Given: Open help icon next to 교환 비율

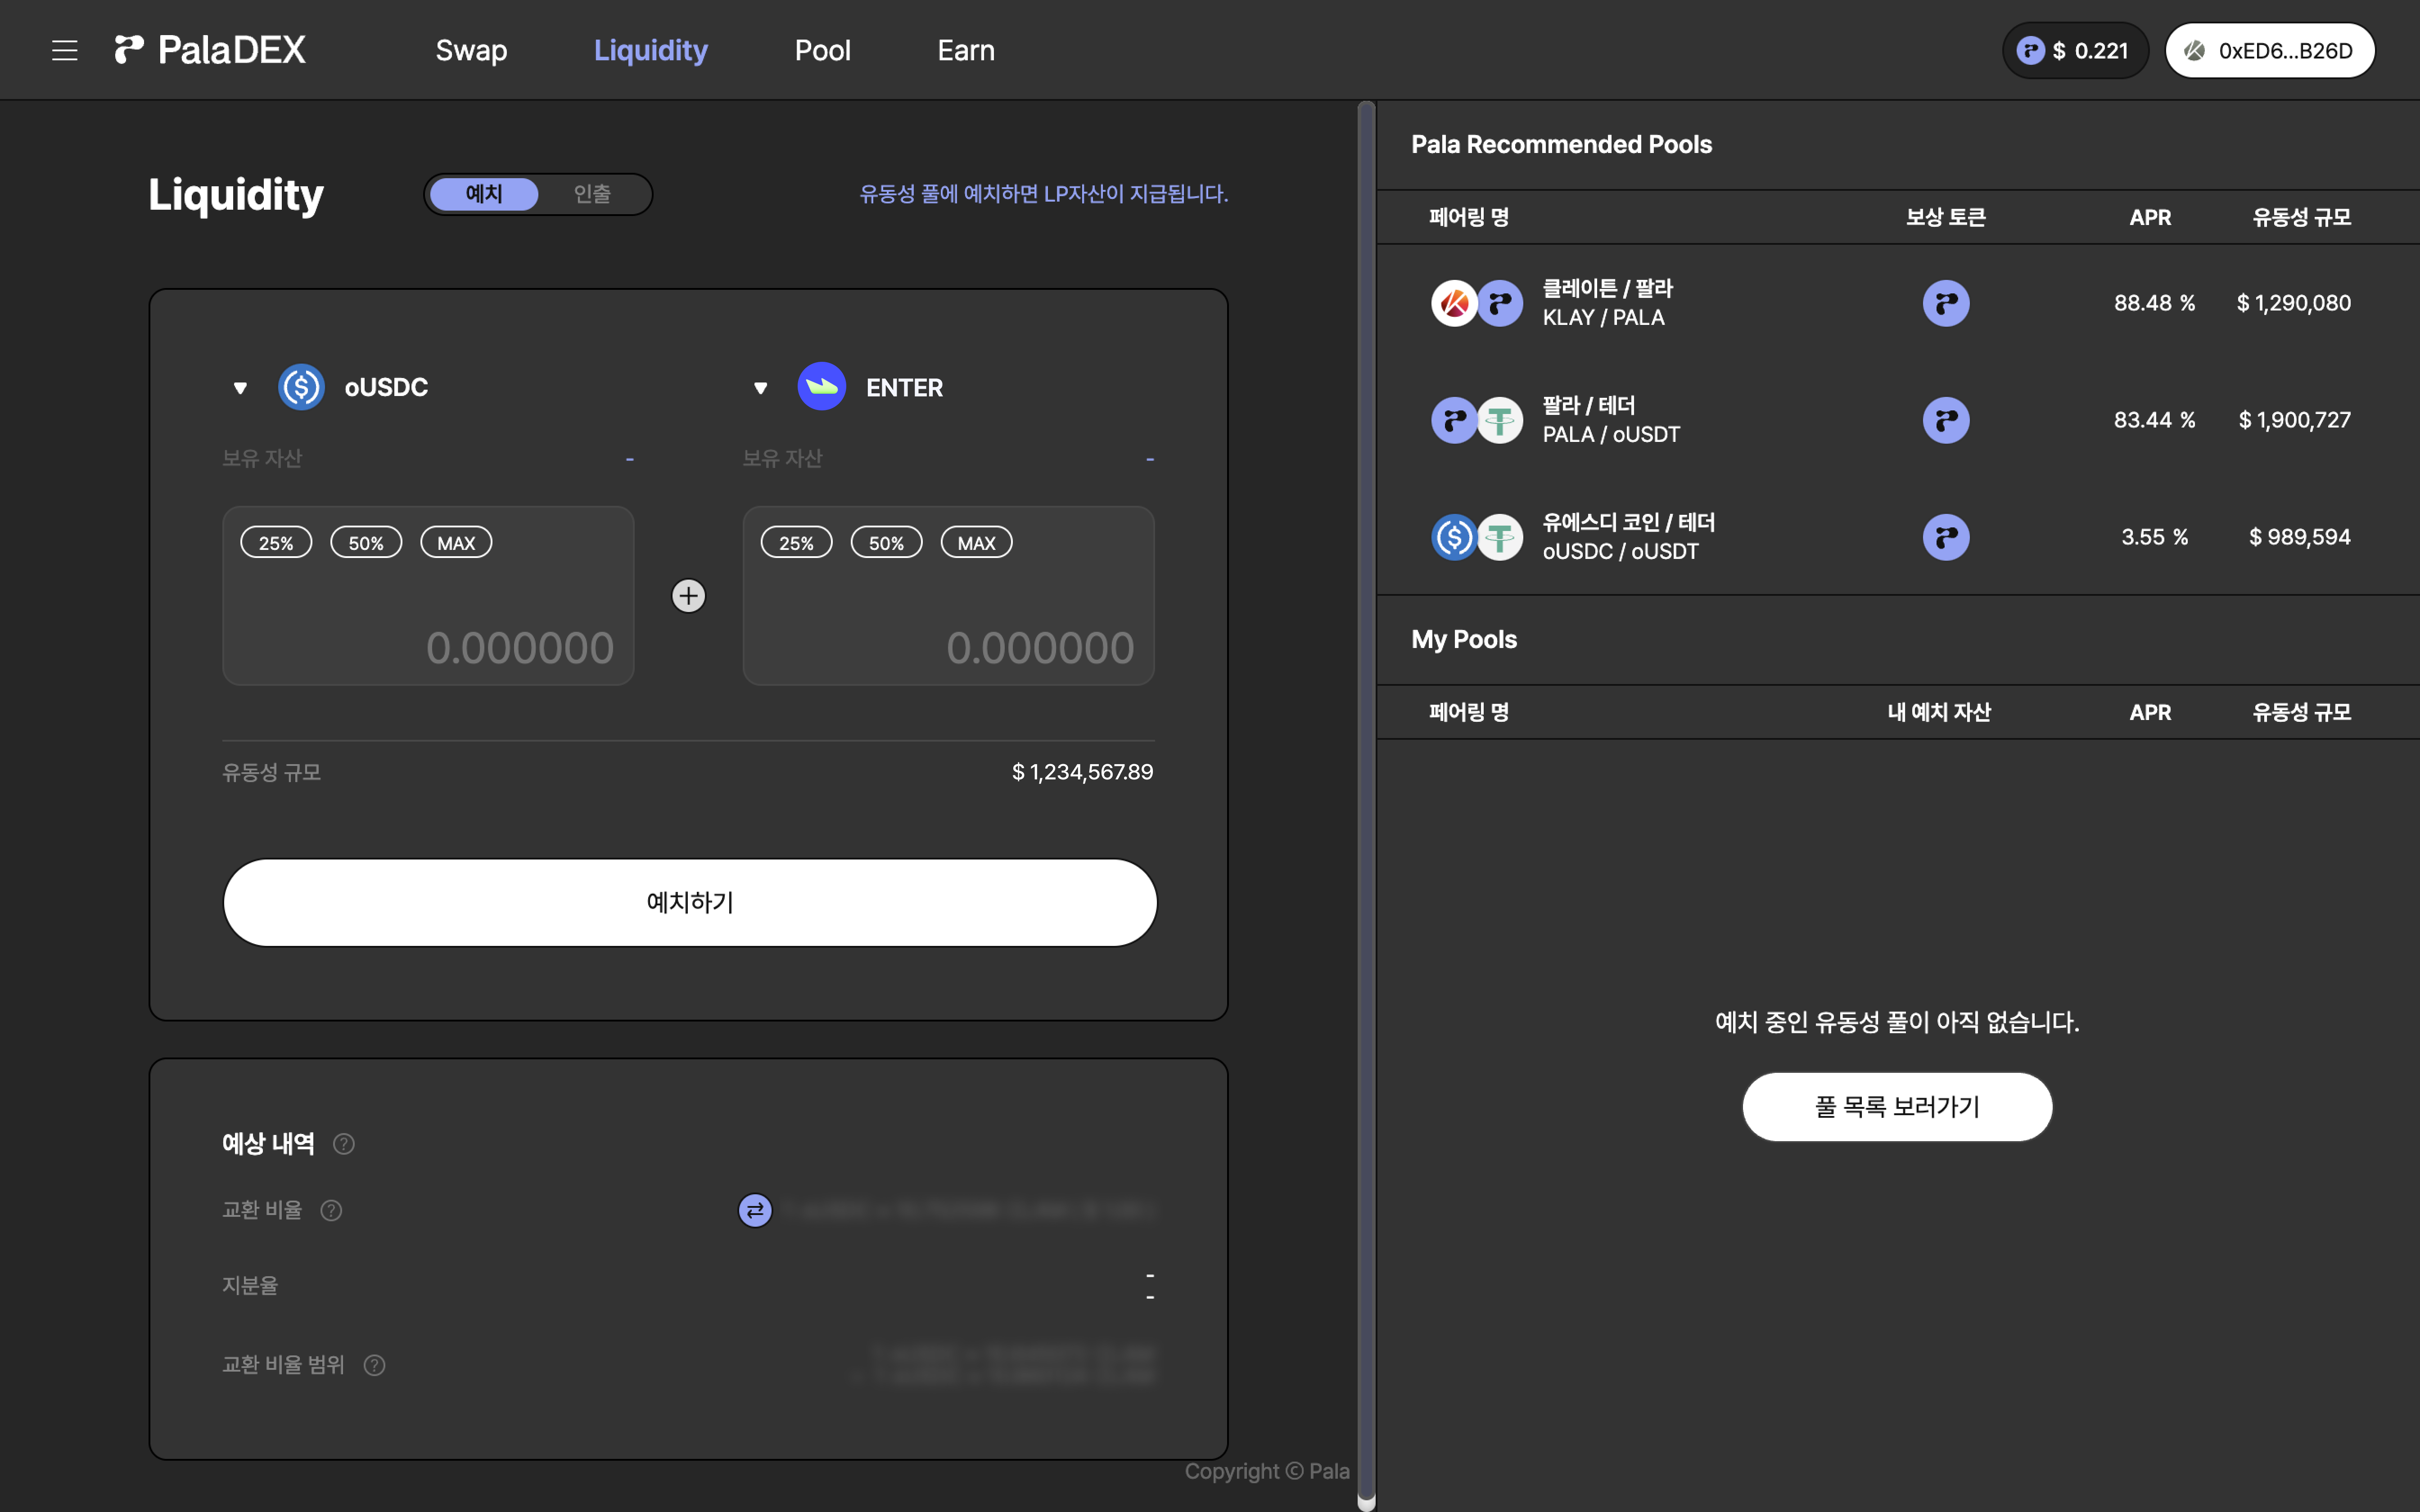Looking at the screenshot, I should tap(331, 1211).
